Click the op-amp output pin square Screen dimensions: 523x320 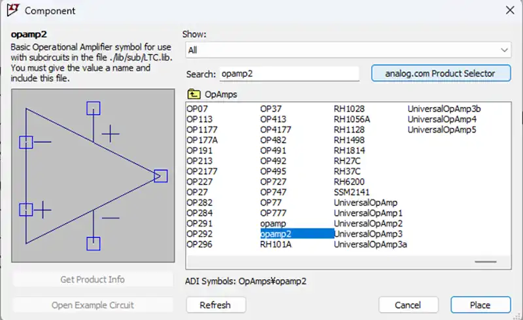click(x=161, y=176)
